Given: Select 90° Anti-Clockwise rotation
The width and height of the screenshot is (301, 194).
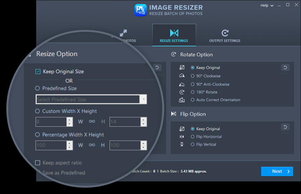Looking at the screenshot, I should point(193,84).
